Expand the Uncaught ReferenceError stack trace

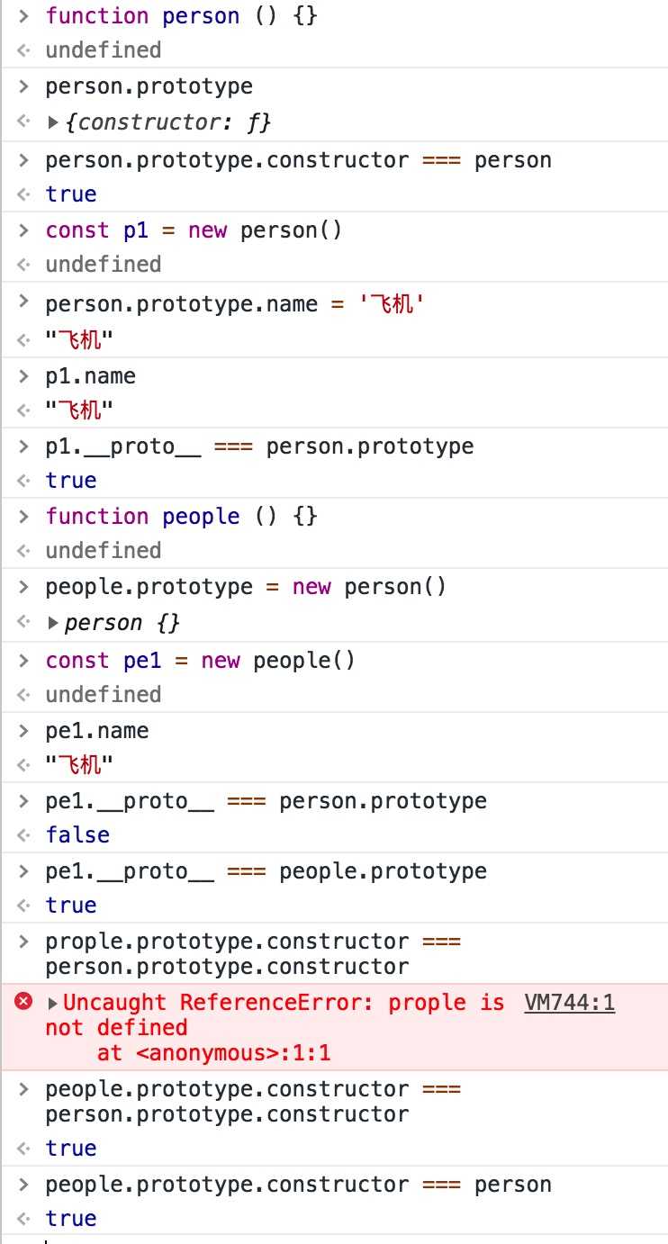53,1003
